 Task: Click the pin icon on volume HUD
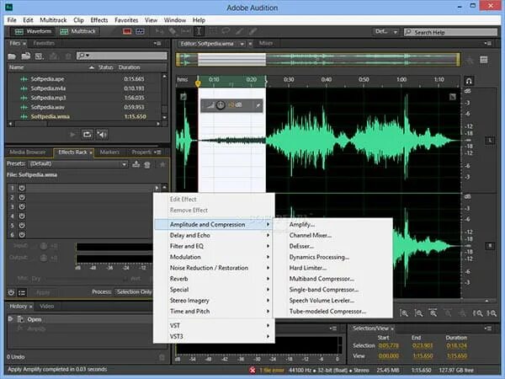[258, 105]
